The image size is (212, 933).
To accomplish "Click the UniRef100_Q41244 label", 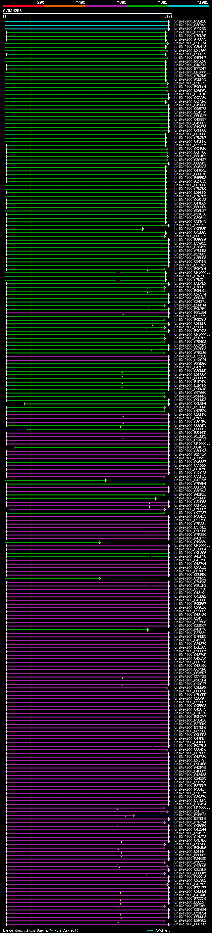I will tap(190, 830).
